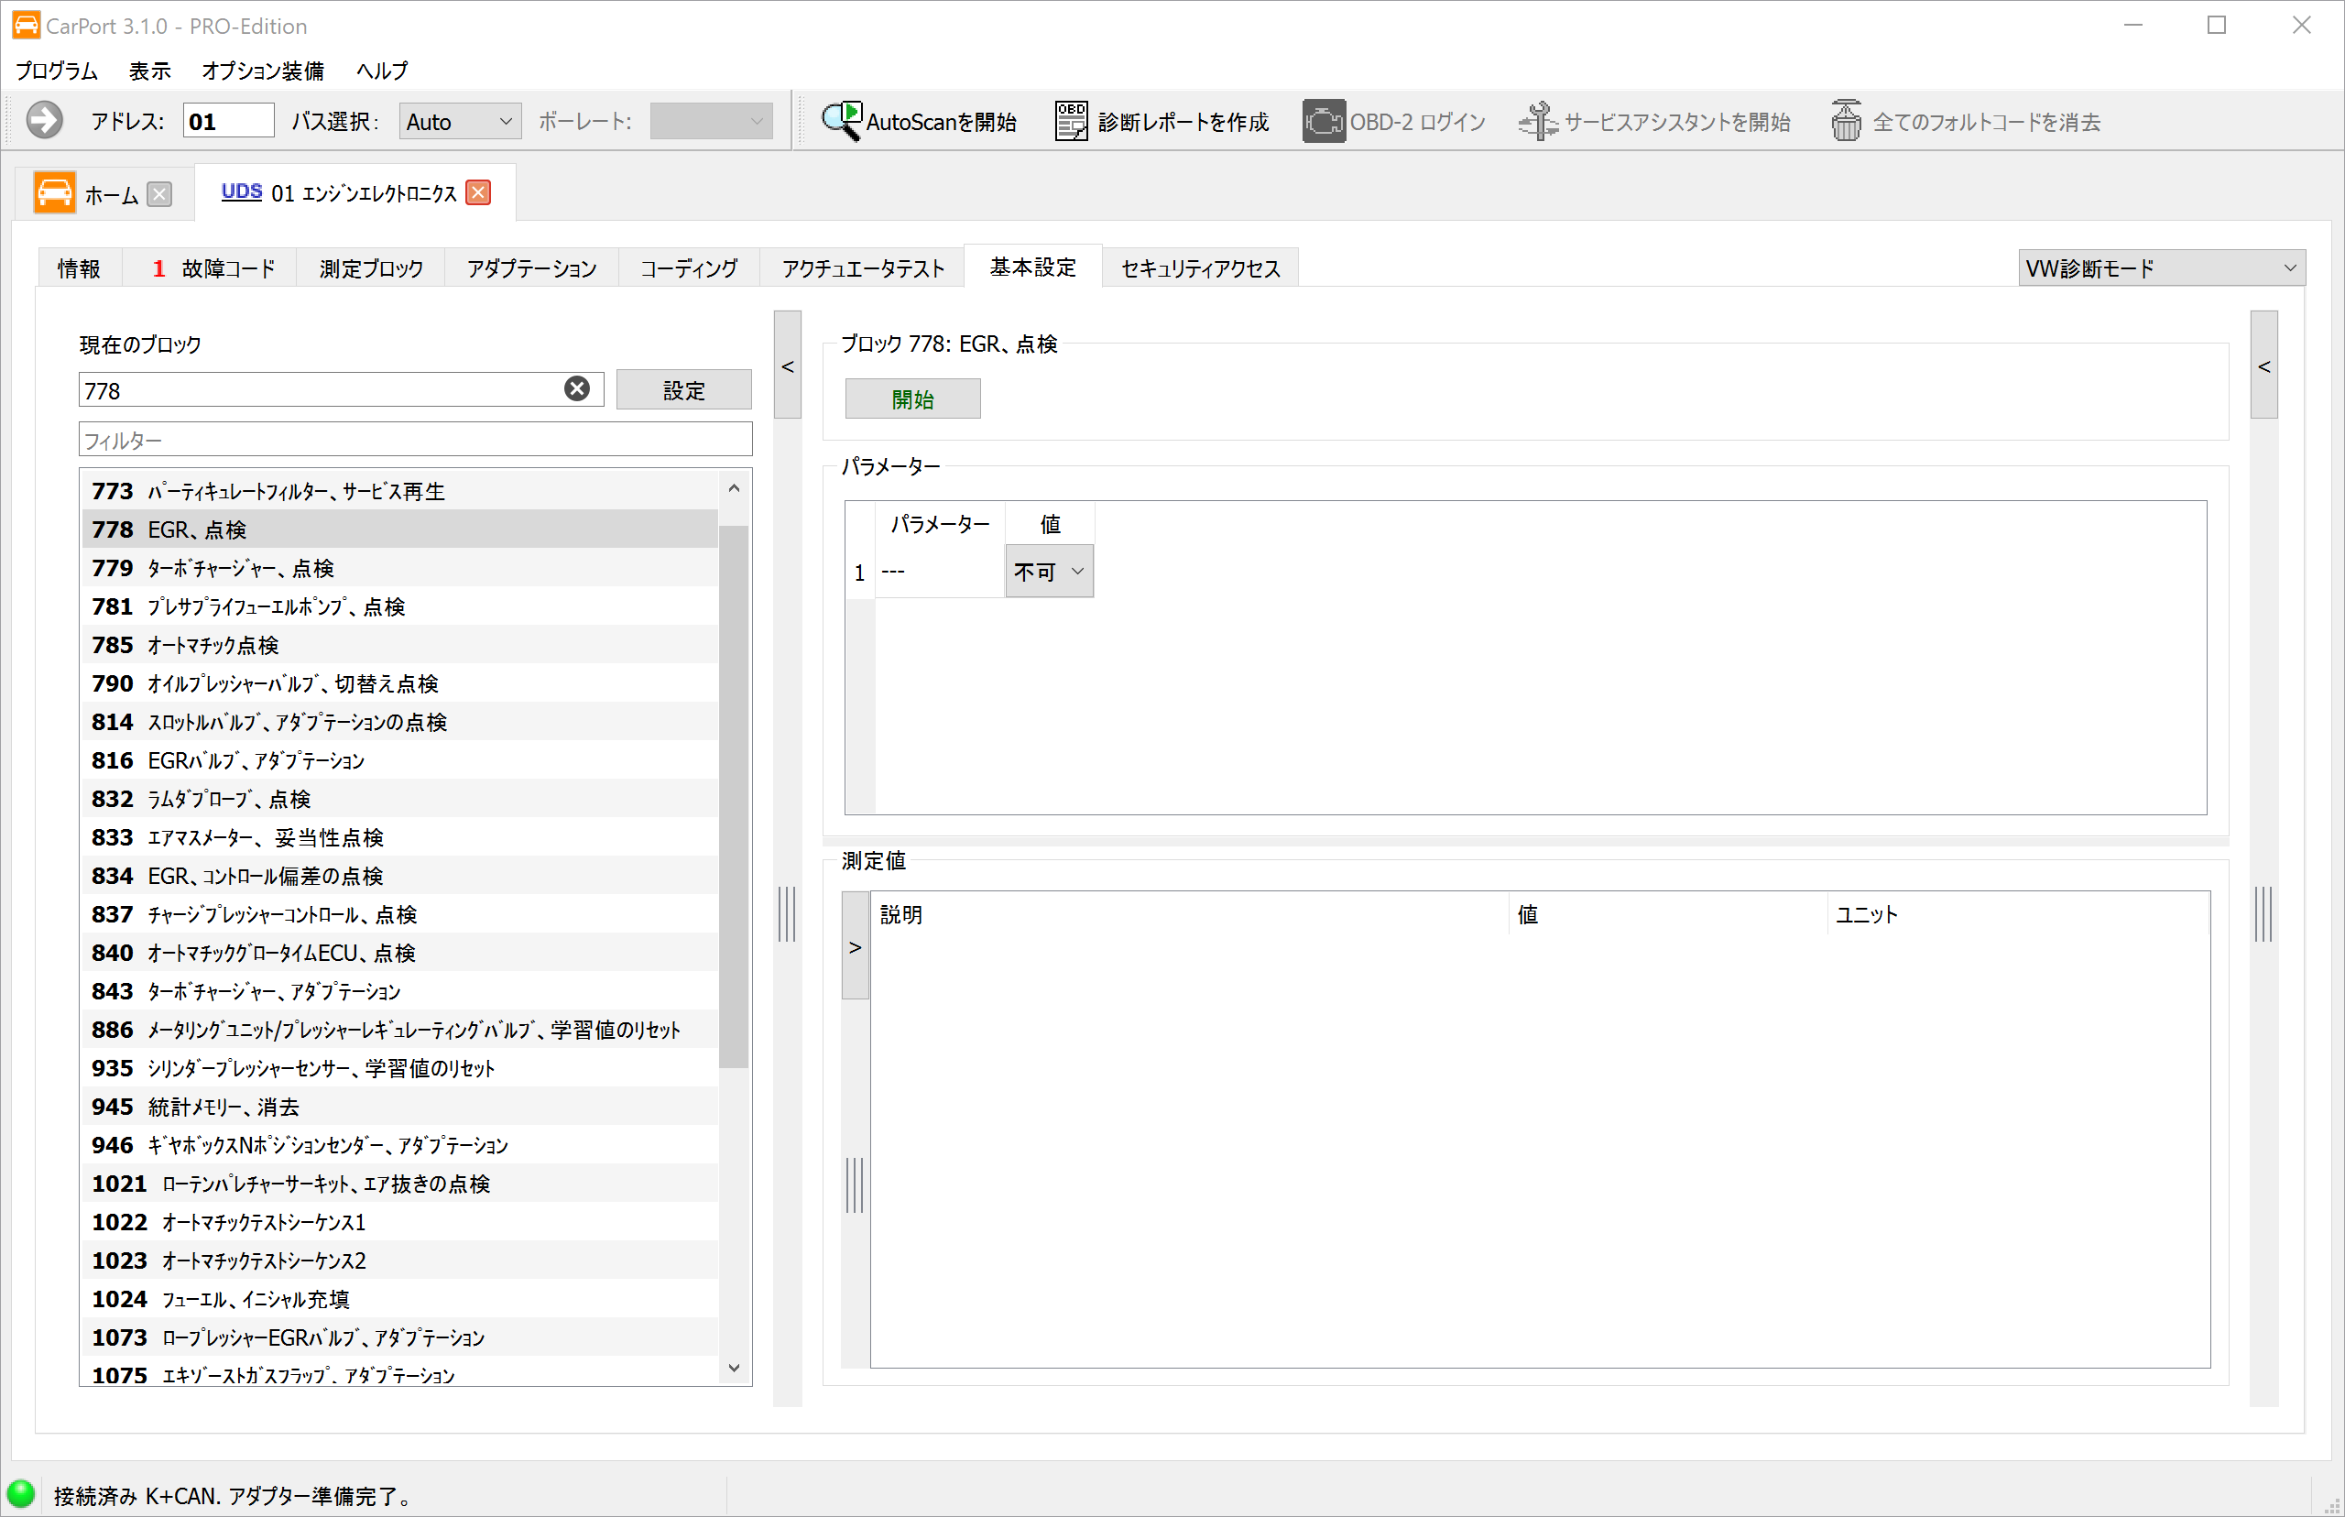Image resolution: width=2345 pixels, height=1517 pixels.
Task: Click the CarPort app icon in the title bar
Action: pos(26,25)
